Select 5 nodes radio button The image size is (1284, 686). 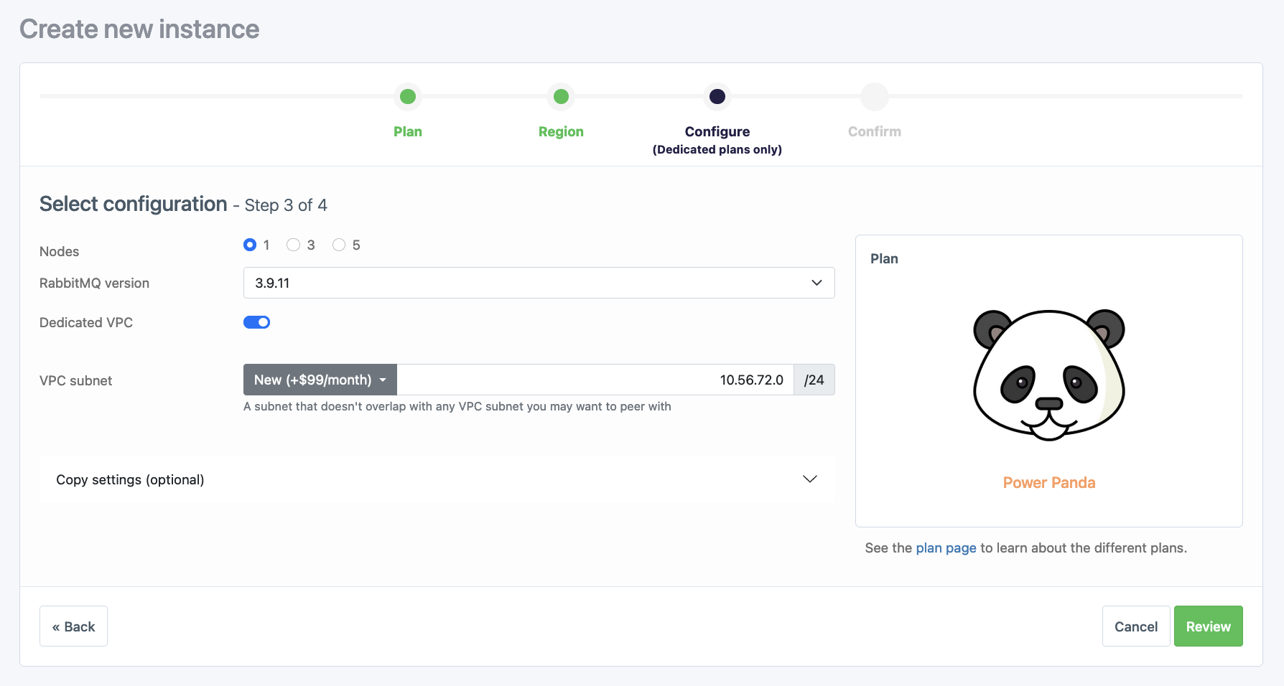[x=339, y=245]
